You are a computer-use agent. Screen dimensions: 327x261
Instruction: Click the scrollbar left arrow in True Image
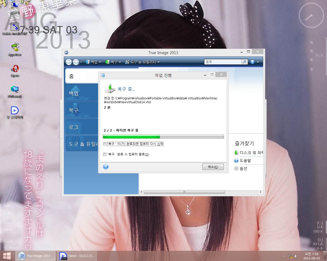pyautogui.click(x=141, y=192)
